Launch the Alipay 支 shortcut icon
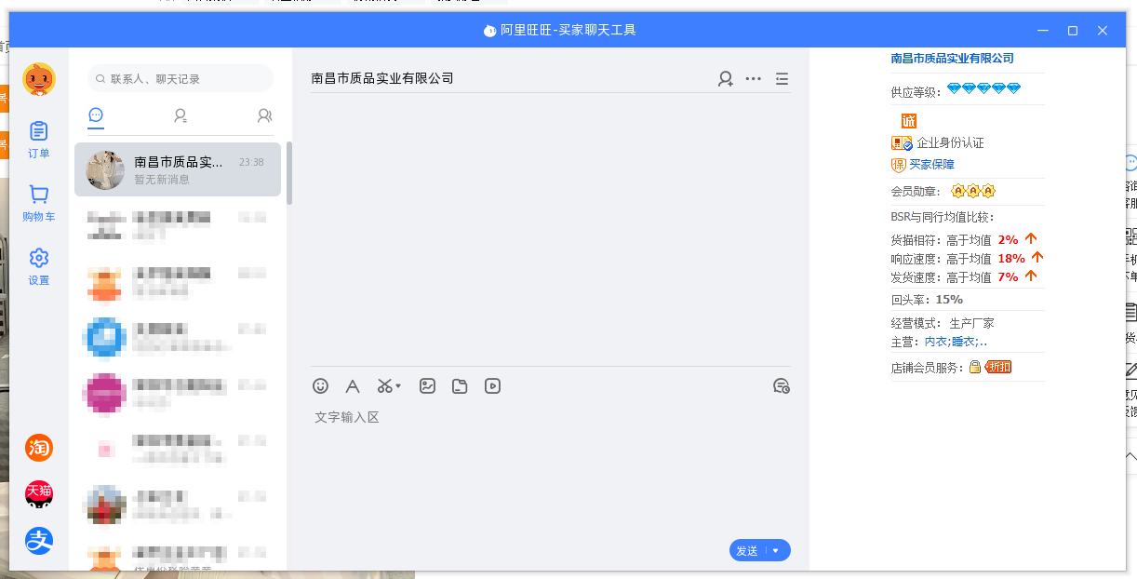Image resolution: width=1137 pixels, height=579 pixels. click(x=38, y=541)
